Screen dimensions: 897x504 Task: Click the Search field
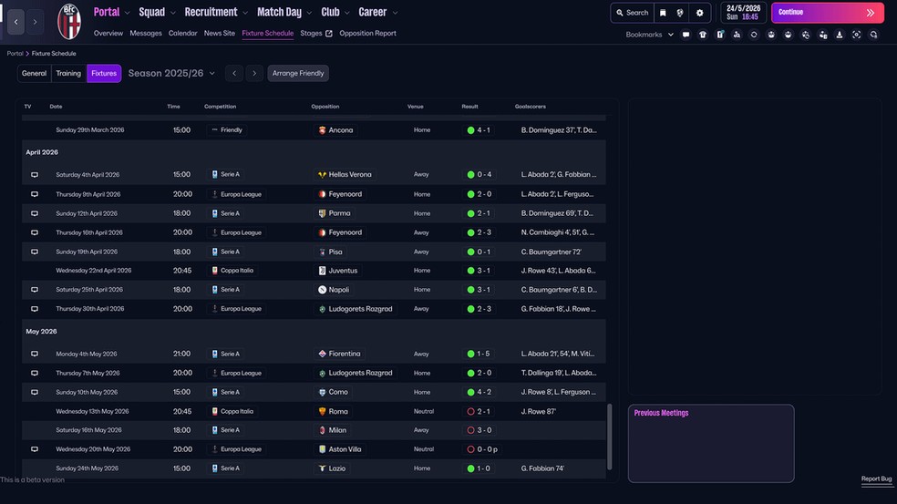point(632,13)
